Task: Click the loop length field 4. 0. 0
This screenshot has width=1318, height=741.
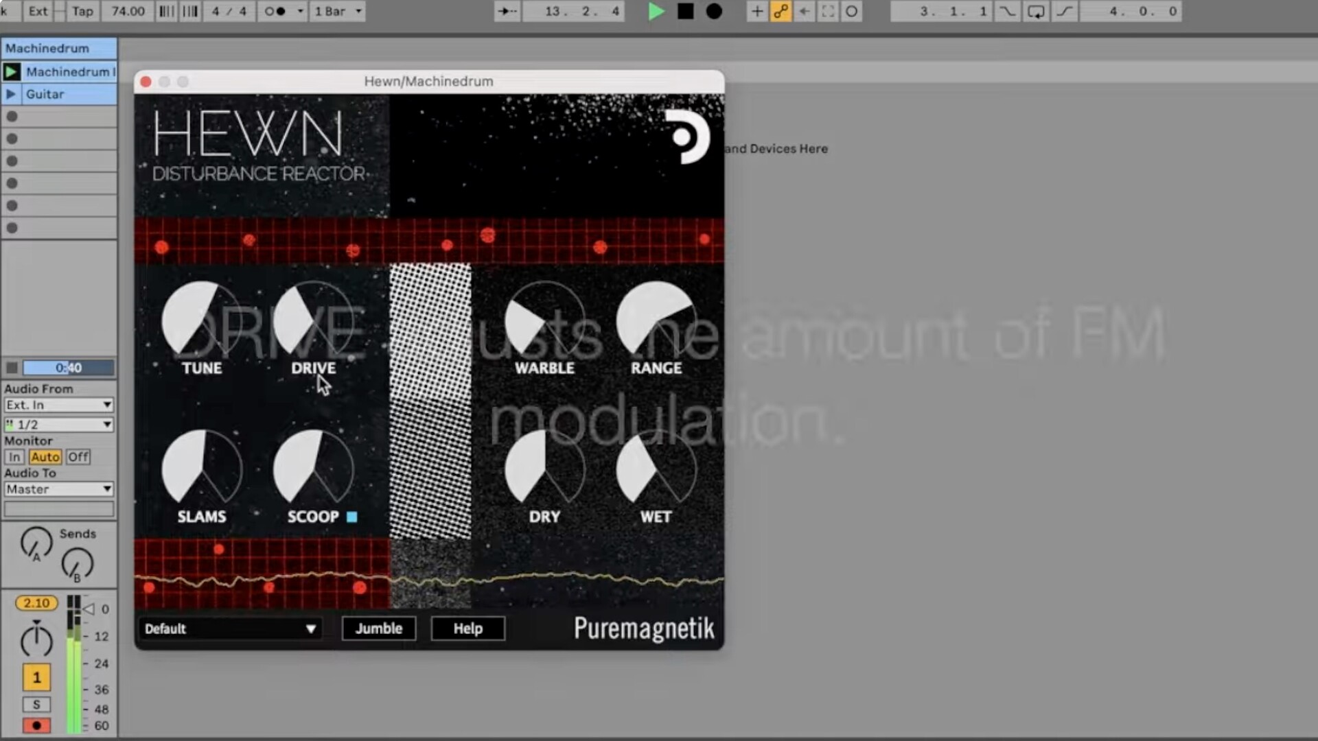Action: (1131, 11)
